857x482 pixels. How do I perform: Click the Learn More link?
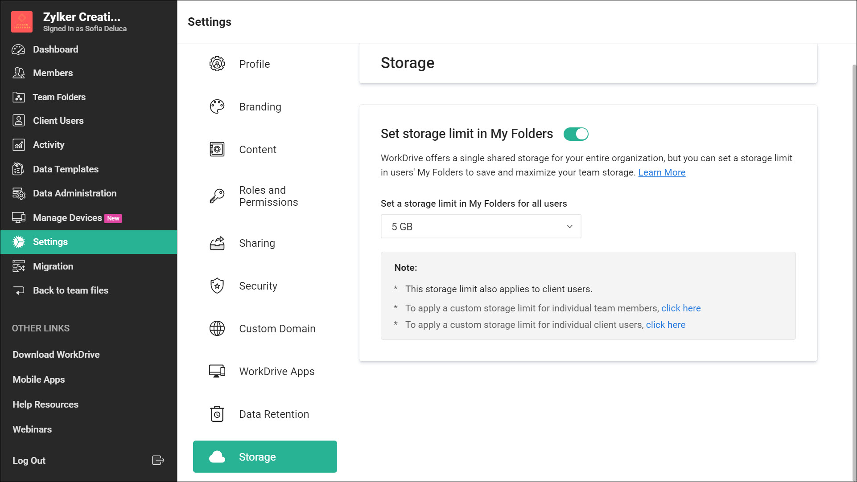pos(662,172)
